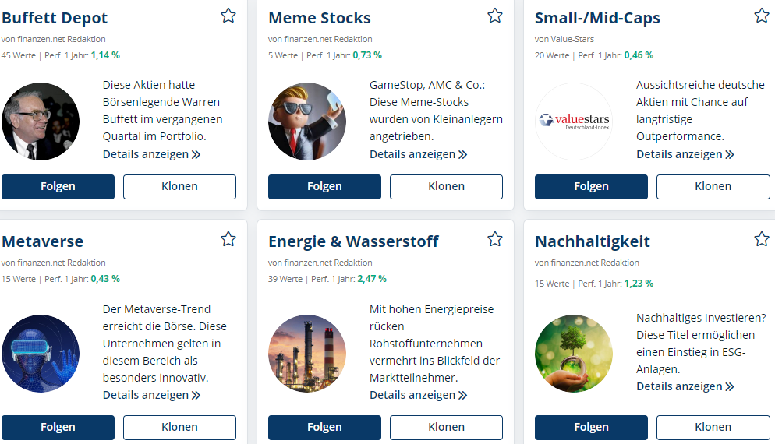Open the refinery image for Energie & Wasserstoff
This screenshot has width=775, height=444.
point(307,354)
